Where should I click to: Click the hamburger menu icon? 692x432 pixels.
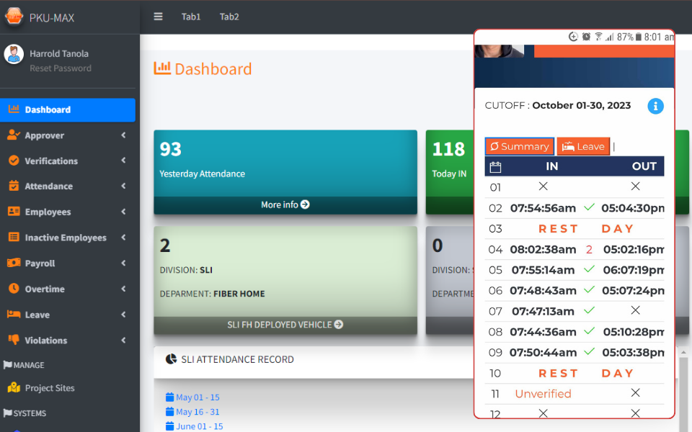(x=158, y=17)
